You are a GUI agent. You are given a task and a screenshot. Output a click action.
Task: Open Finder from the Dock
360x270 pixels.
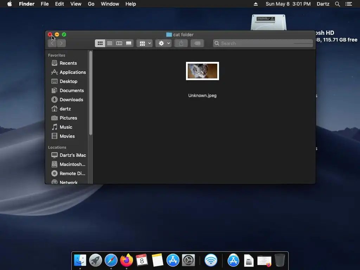[80, 260]
